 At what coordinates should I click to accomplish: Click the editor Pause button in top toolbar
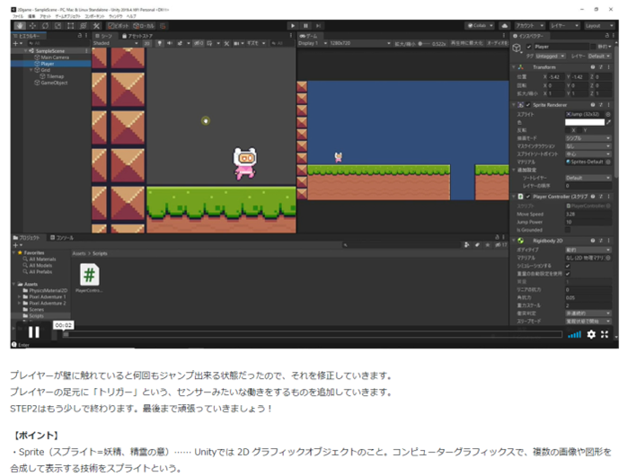[306, 26]
